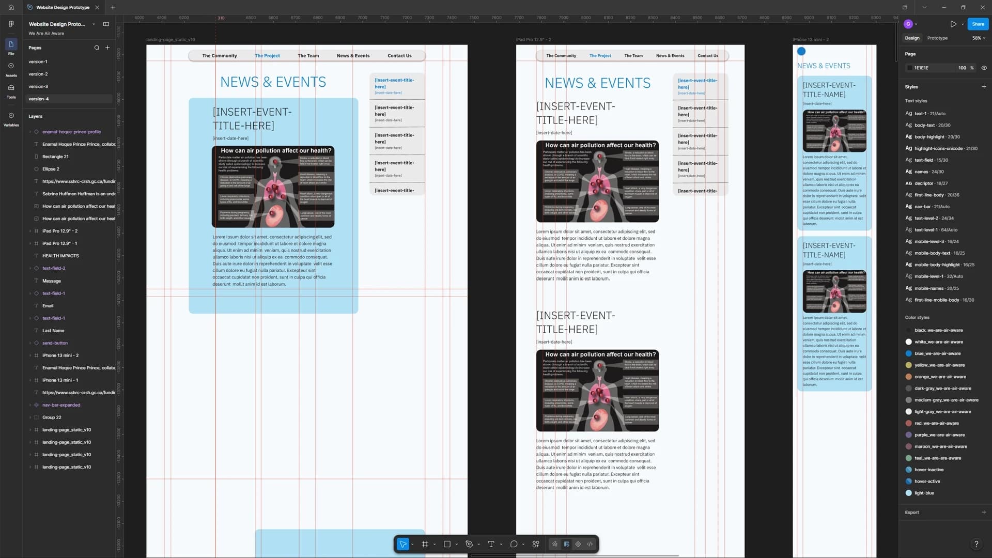The image size is (992, 558).
Task: Add an export setting with plus
Action: (984, 513)
